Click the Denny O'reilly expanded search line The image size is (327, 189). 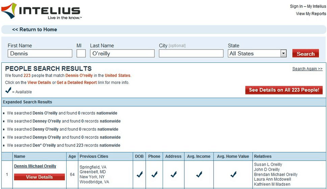click(62, 129)
